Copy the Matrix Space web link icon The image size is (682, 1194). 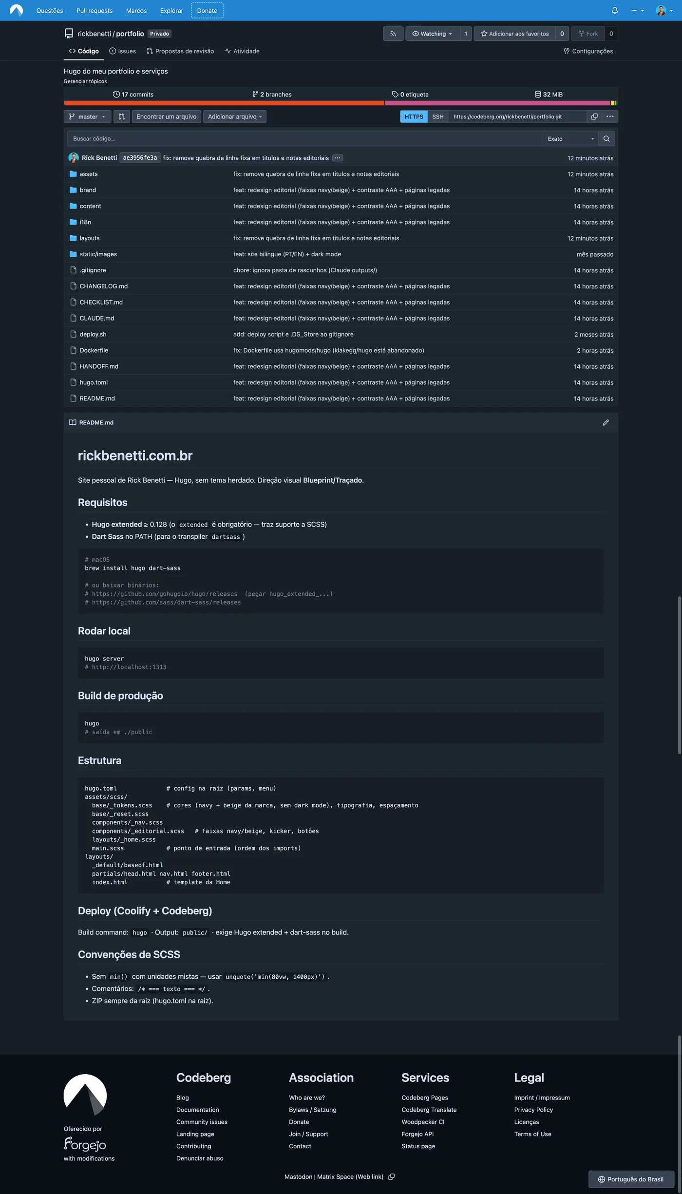click(391, 1176)
